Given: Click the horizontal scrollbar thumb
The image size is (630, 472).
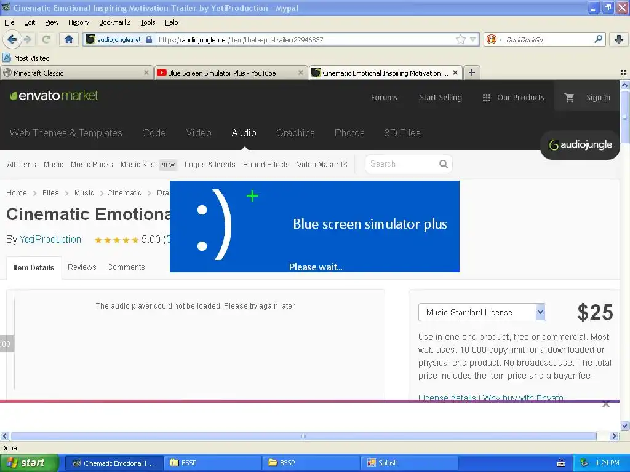Looking at the screenshot, I should [303, 436].
